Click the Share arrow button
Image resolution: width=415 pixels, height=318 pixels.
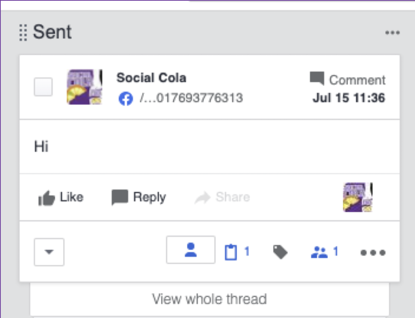tap(222, 198)
